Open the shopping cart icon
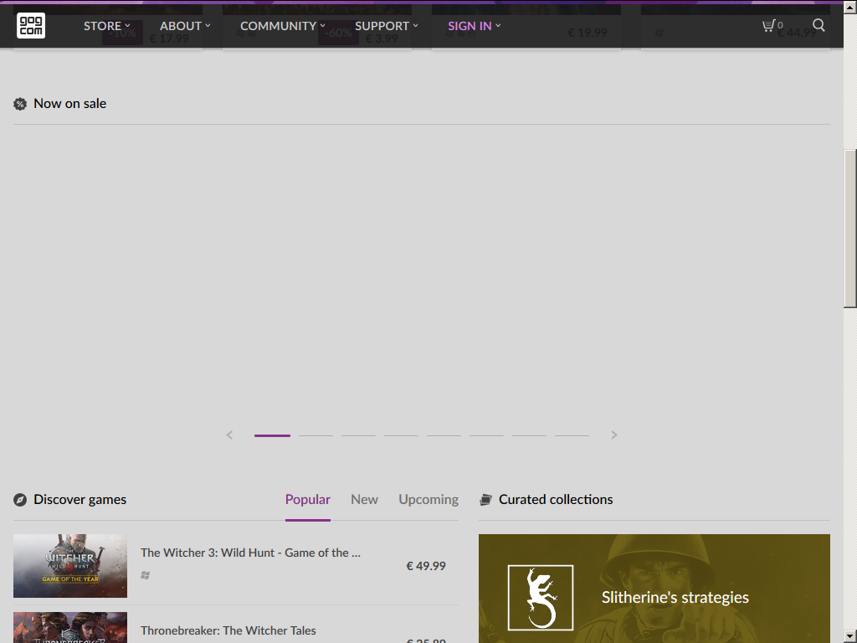Viewport: 857px width, 643px height. click(x=769, y=25)
